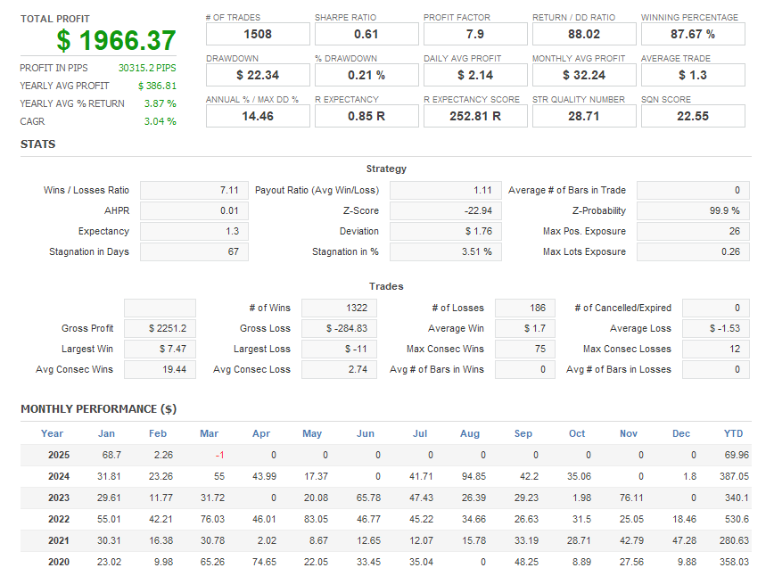
Task: Click the Jan column header
Action: [x=106, y=433]
